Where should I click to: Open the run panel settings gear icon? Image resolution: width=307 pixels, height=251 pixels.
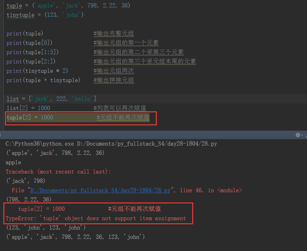coord(298,135)
